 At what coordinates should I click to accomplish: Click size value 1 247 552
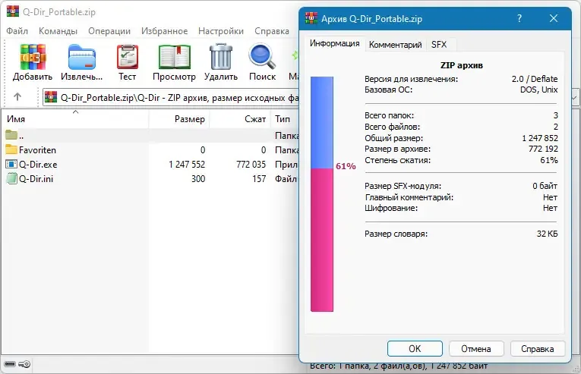tap(187, 165)
